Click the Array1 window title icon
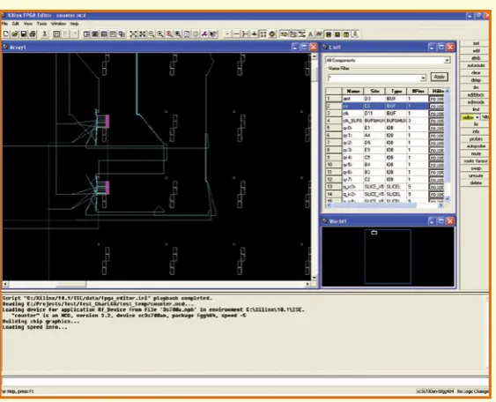 [x=5, y=47]
